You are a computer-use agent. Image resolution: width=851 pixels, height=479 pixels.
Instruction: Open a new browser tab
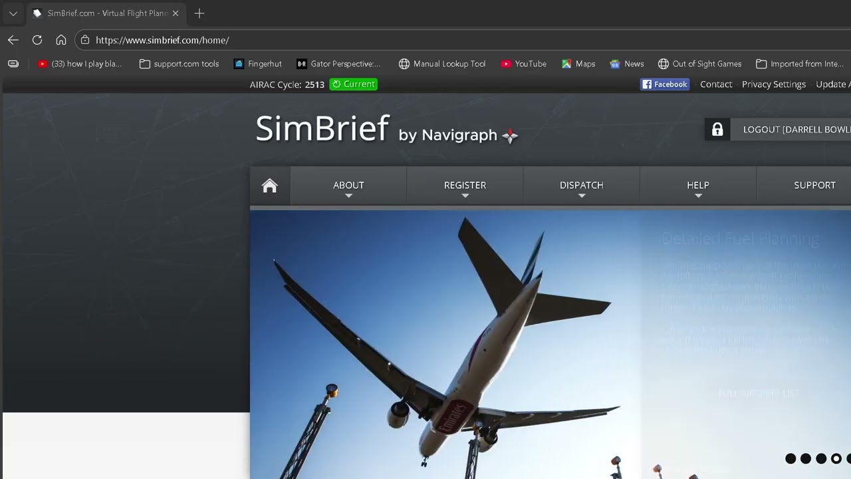pos(199,13)
